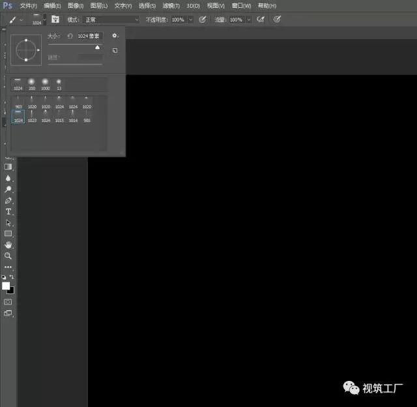Open the Edit Toolbar three-dots button
Screen dimensions: 417x407
[8, 267]
